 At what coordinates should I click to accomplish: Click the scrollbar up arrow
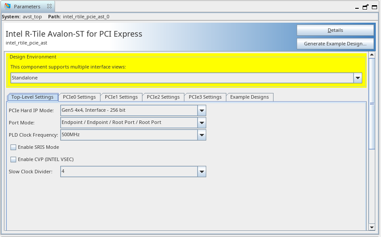point(372,55)
